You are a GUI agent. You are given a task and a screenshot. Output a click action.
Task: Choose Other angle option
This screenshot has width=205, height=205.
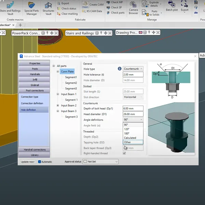[133, 142]
